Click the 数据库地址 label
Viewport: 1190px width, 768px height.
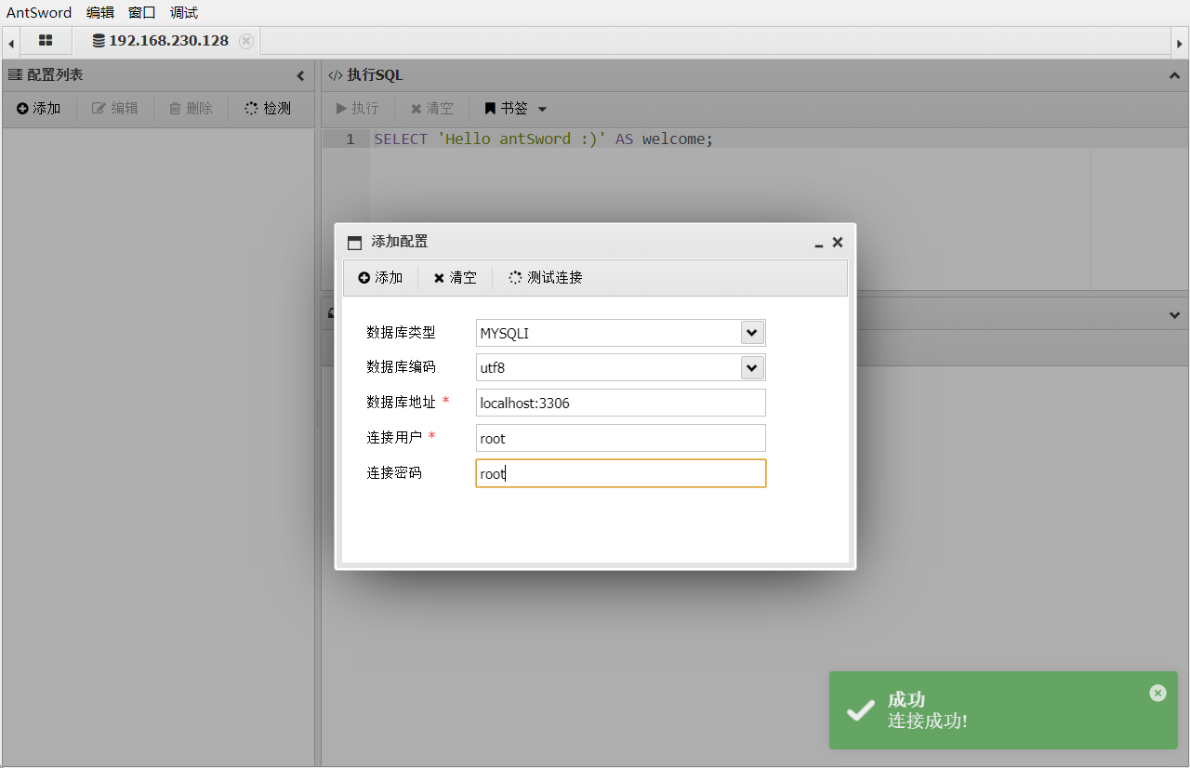(401, 403)
